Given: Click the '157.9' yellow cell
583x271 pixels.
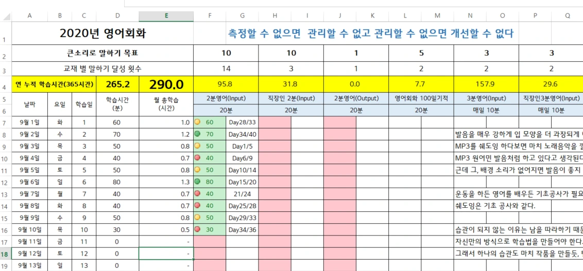Looking at the screenshot, I should (x=486, y=84).
